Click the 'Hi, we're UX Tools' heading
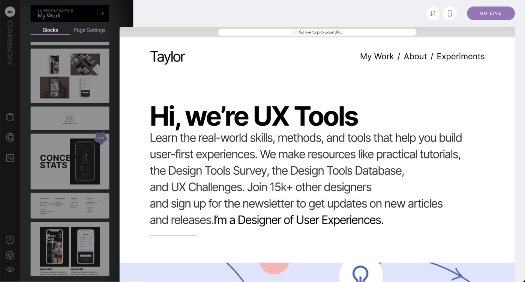 [254, 116]
